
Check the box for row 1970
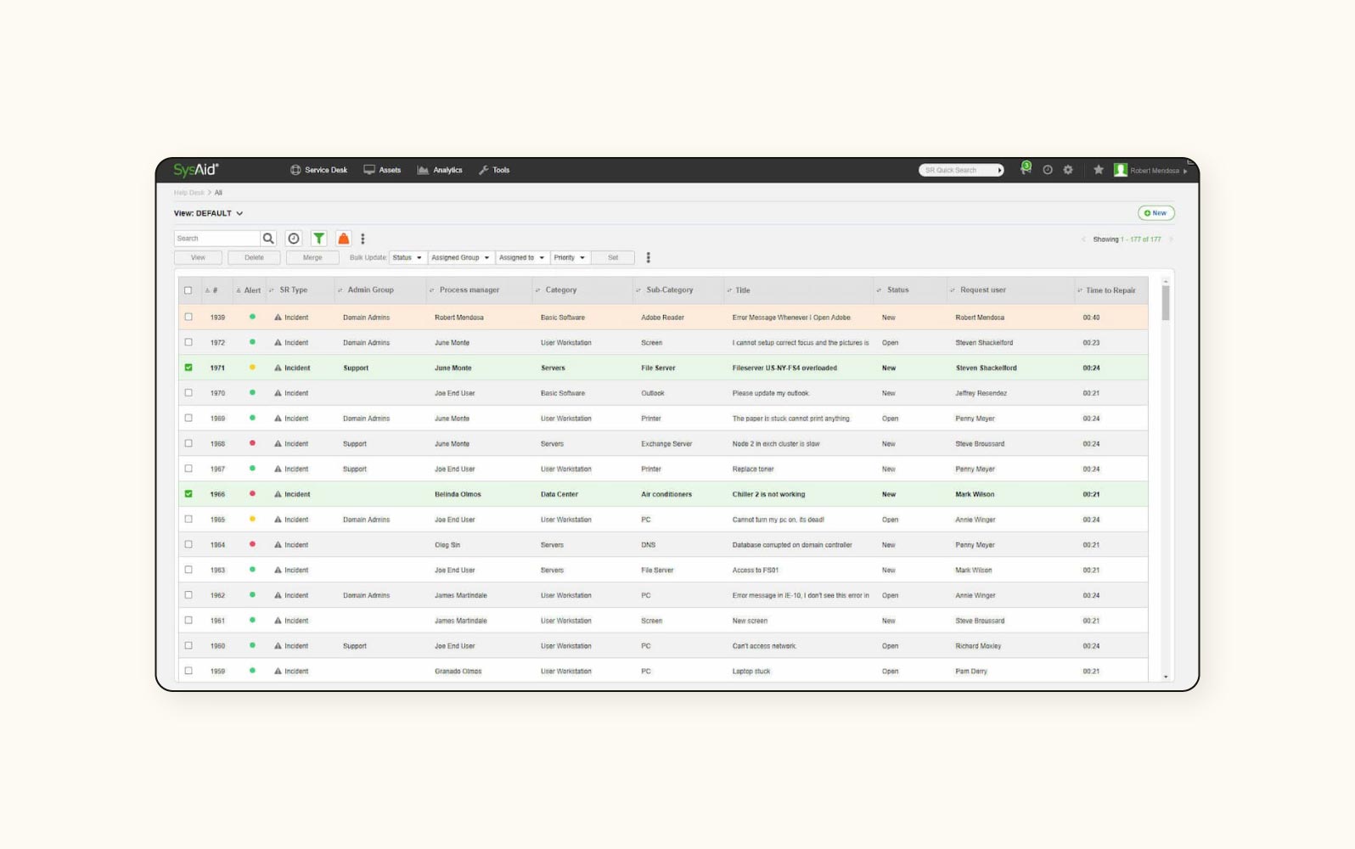(188, 393)
